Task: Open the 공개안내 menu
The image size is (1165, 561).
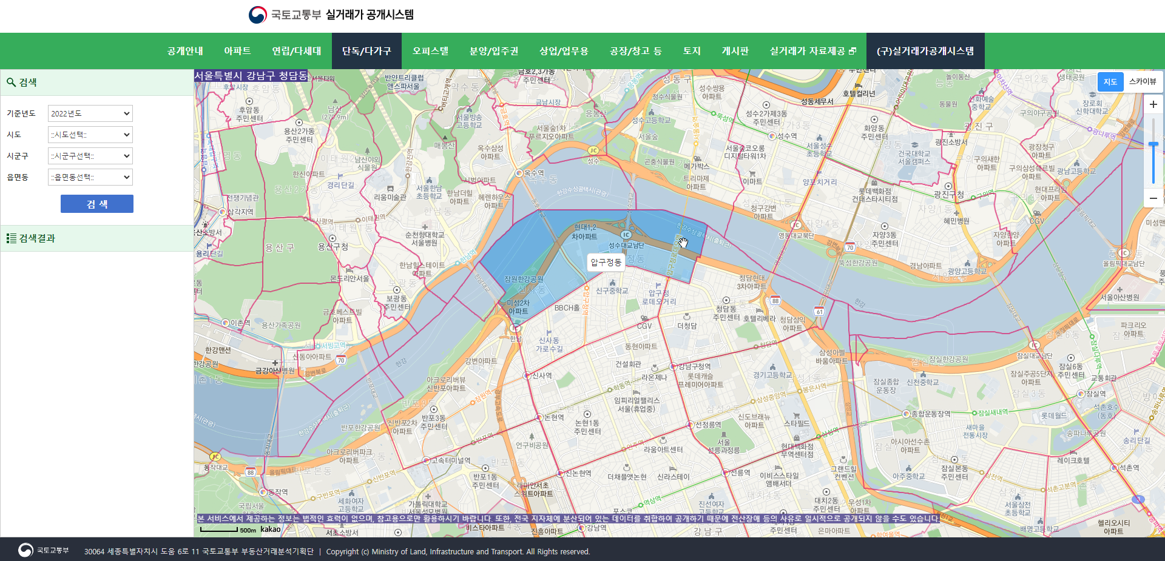Action: point(185,51)
